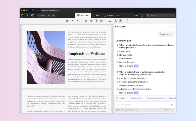Open the signature tool
This screenshot has height=121, width=196.
point(120,21)
